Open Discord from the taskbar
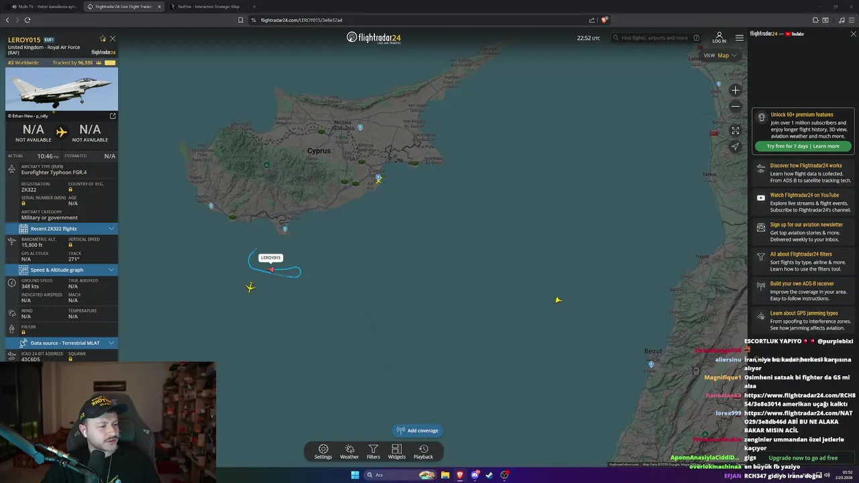 click(x=474, y=475)
